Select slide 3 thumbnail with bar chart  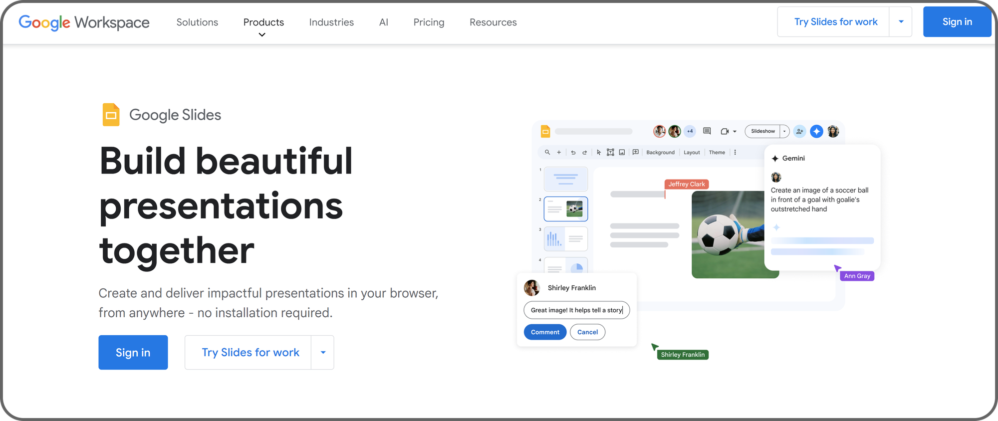(565, 239)
